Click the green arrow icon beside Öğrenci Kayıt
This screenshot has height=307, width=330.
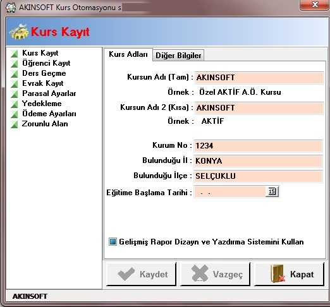tap(14, 64)
